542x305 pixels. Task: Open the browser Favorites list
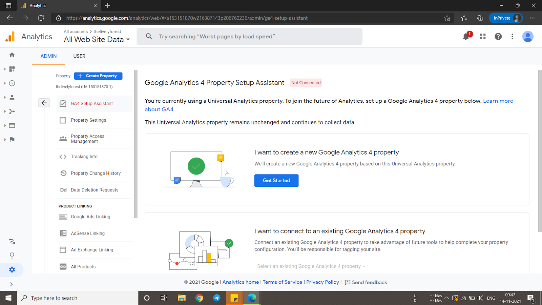[464, 18]
